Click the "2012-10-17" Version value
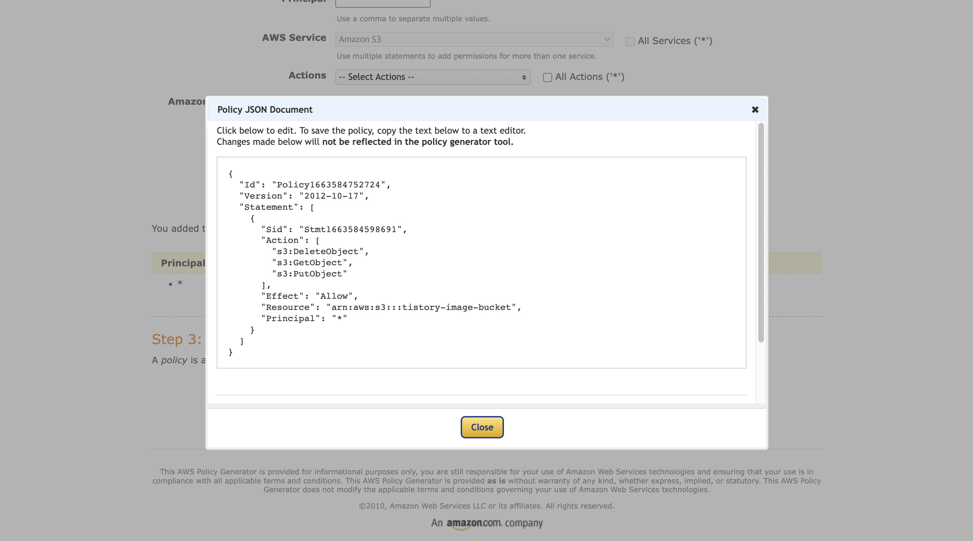This screenshot has width=973, height=541. (331, 196)
